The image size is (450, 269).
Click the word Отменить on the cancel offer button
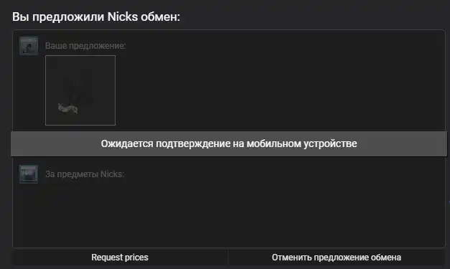coord(291,258)
